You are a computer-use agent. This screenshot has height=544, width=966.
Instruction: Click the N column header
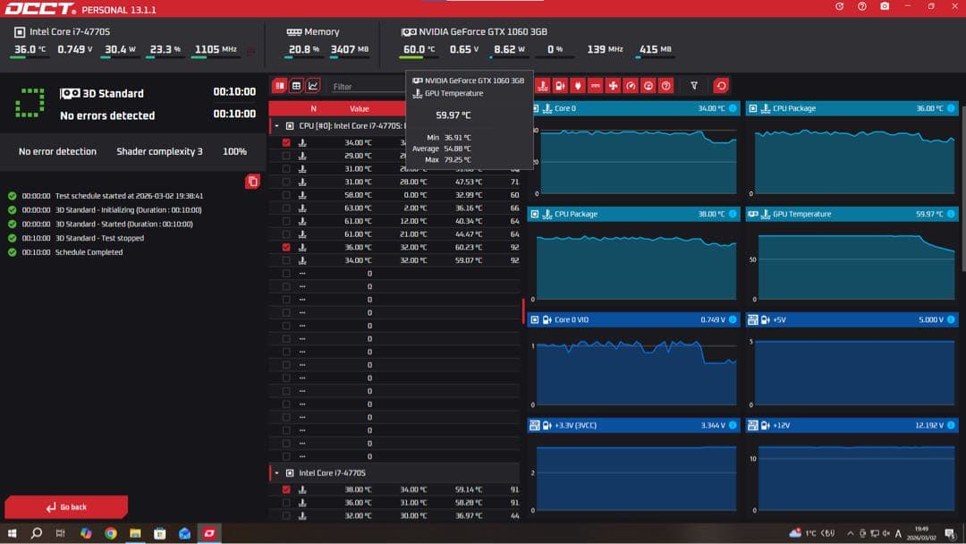[313, 108]
